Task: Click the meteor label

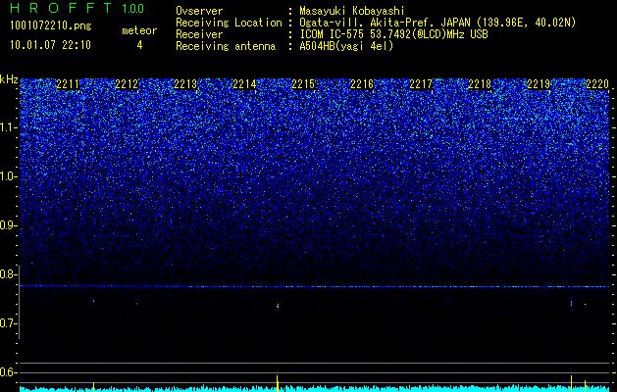Action: (x=139, y=30)
